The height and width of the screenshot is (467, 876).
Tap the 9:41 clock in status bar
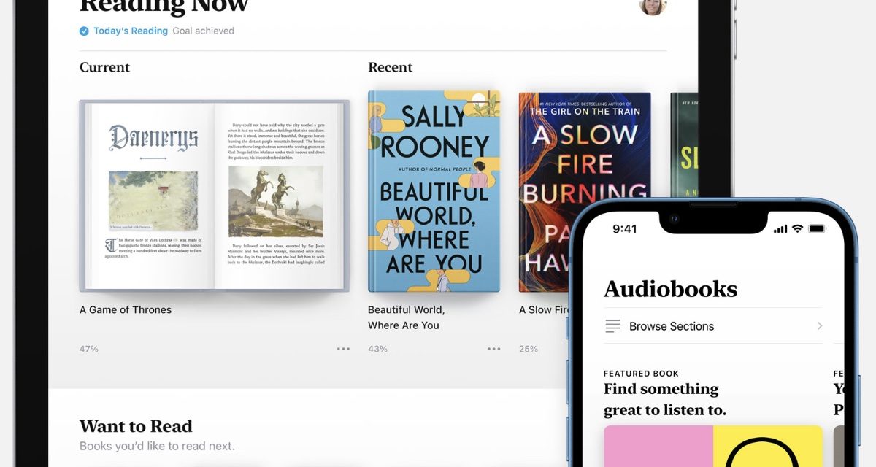pyautogui.click(x=625, y=229)
